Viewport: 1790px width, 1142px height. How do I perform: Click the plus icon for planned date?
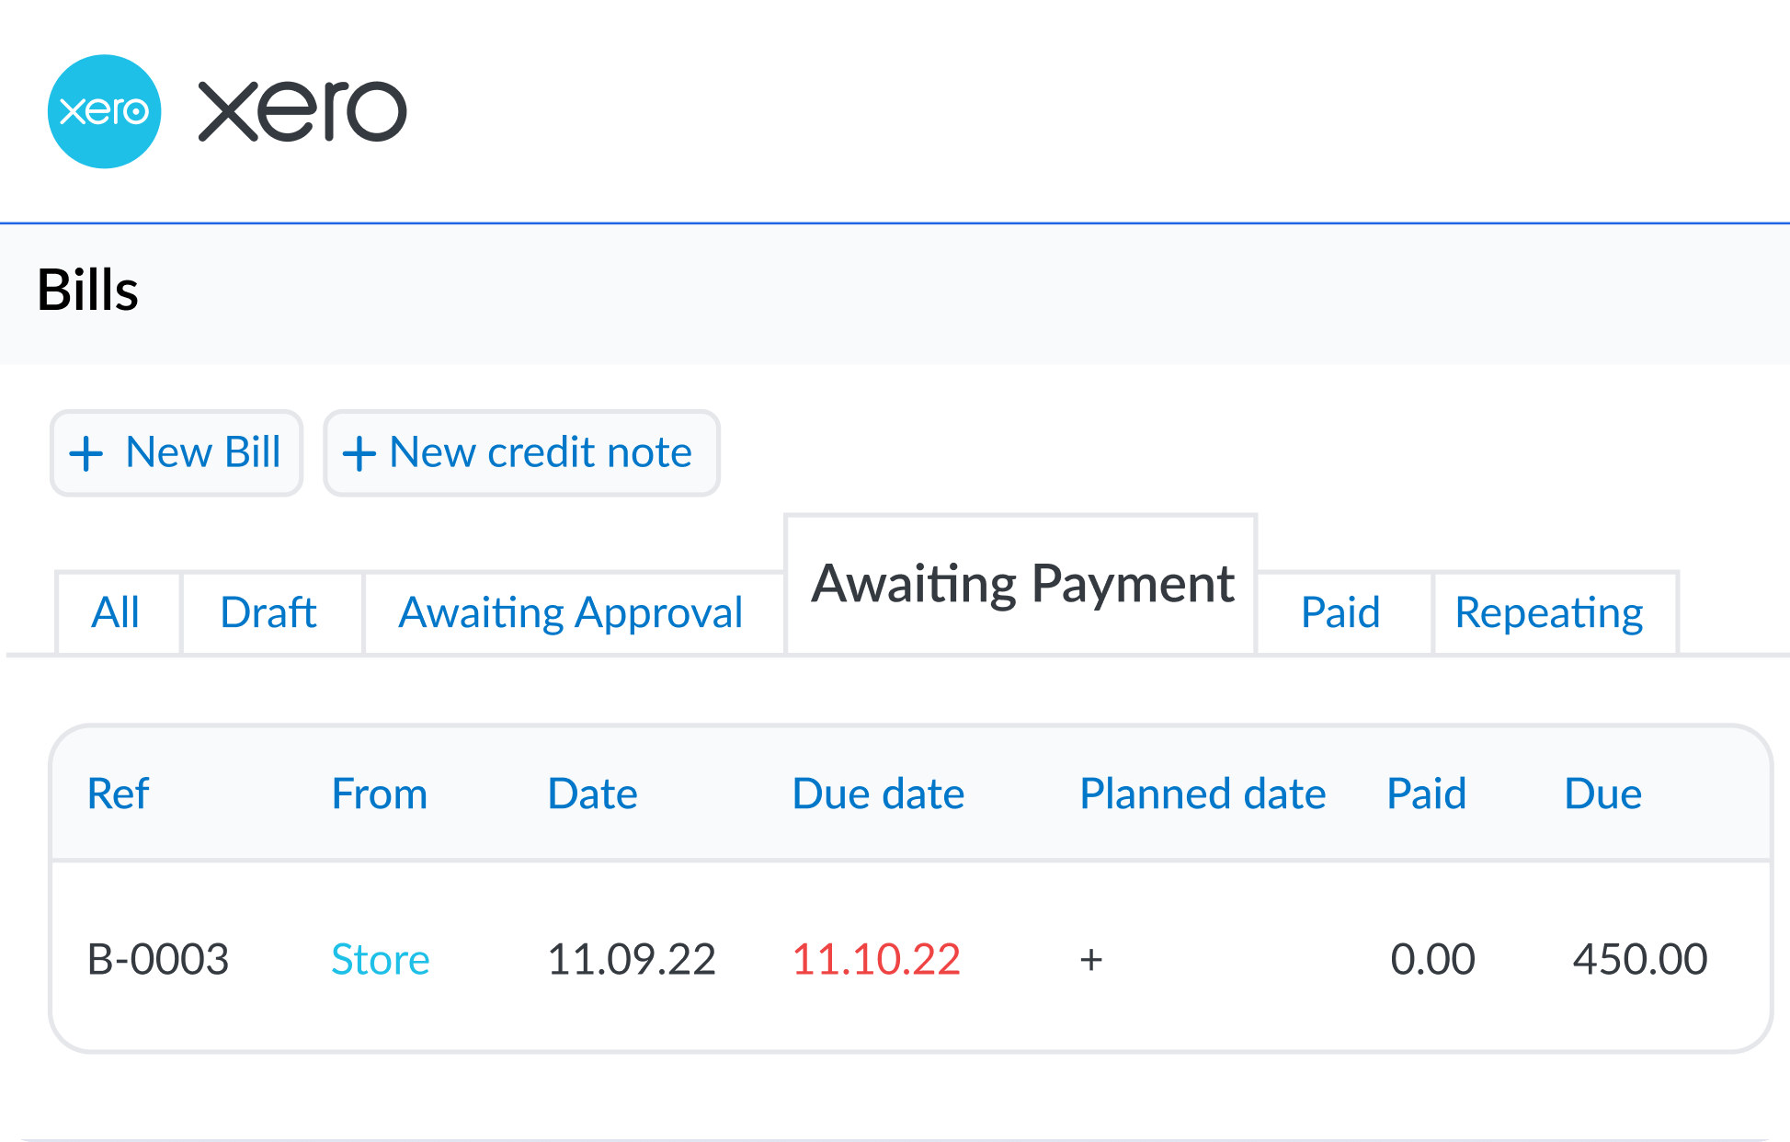[1091, 960]
